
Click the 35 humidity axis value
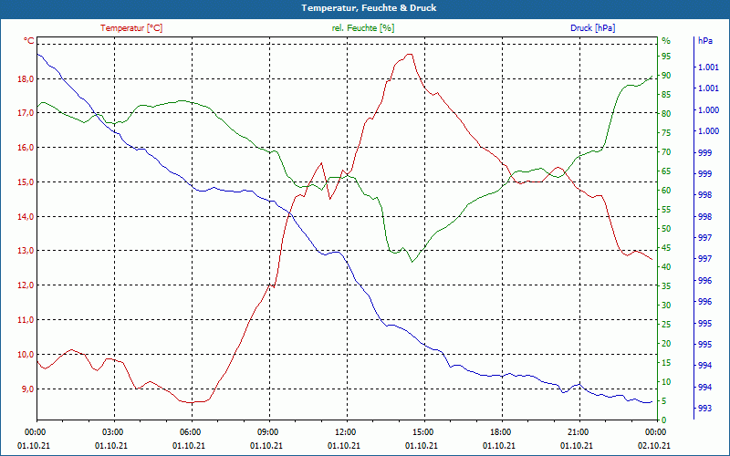pyautogui.click(x=666, y=286)
